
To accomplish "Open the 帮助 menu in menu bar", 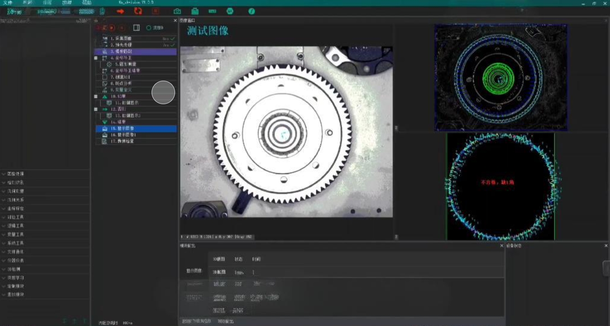I will click(x=87, y=3).
